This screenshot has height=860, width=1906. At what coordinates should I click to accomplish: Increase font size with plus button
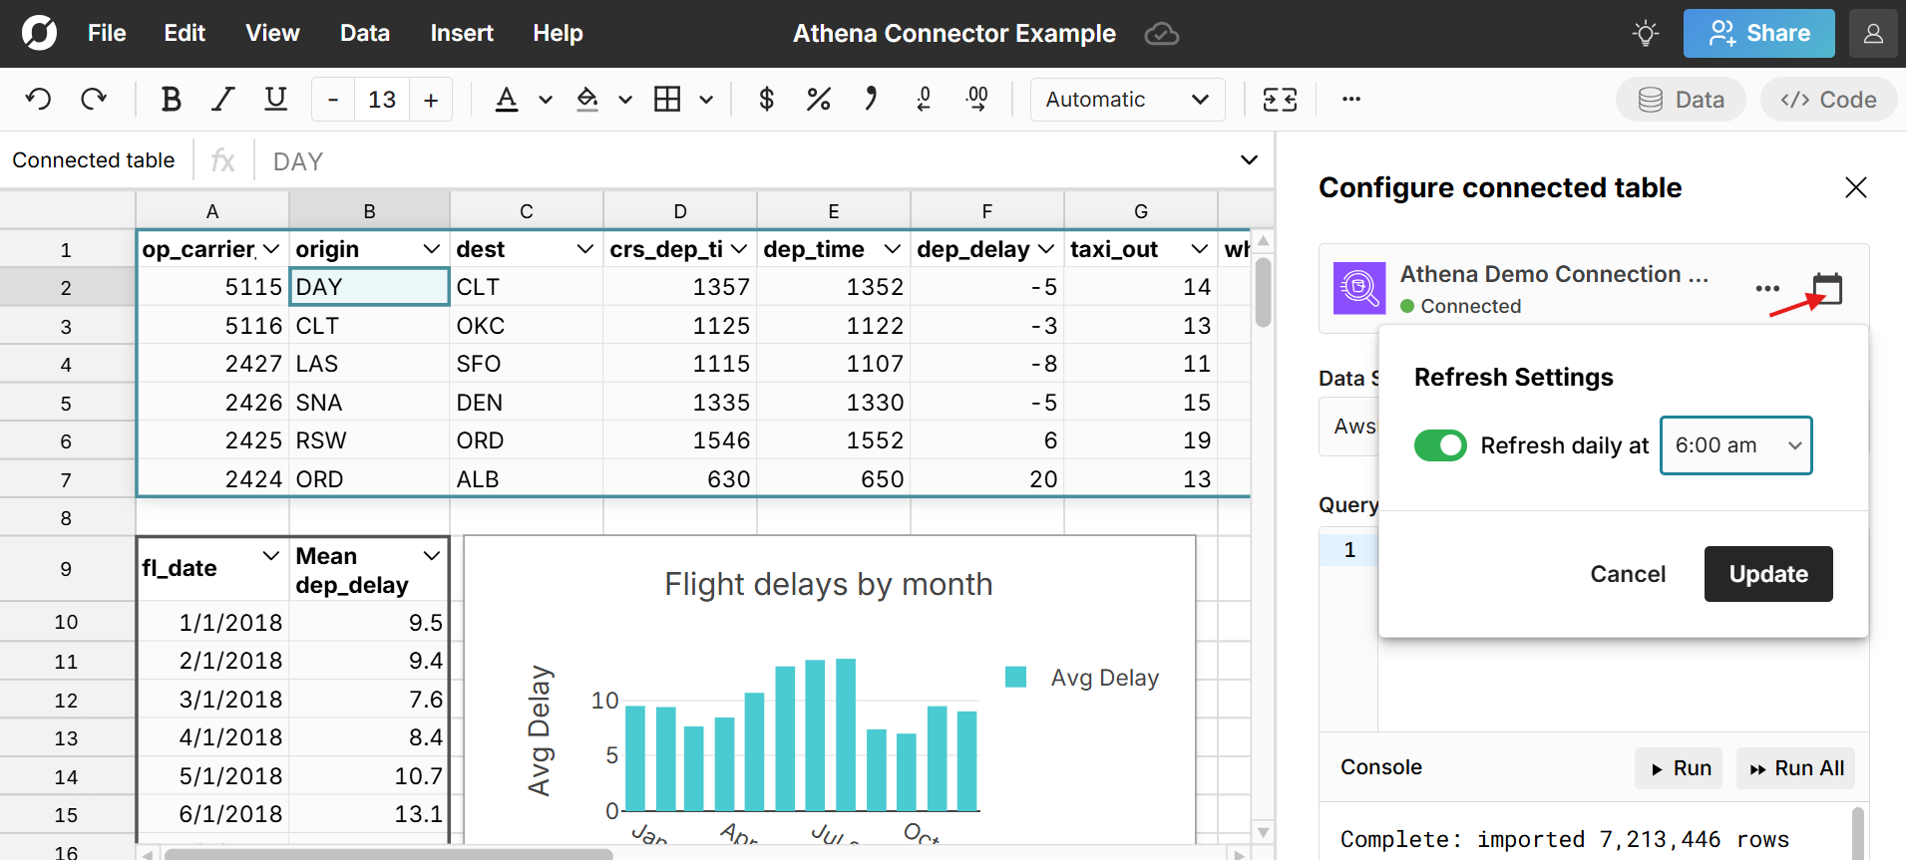click(431, 100)
